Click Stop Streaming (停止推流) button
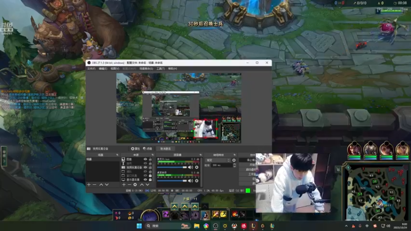 click(x=248, y=160)
